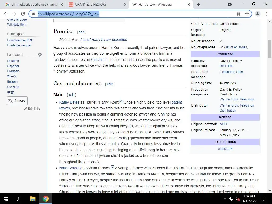Open Cincinnati, Ohio production location link
This screenshot has width=272, height=204.
[x=231, y=72]
